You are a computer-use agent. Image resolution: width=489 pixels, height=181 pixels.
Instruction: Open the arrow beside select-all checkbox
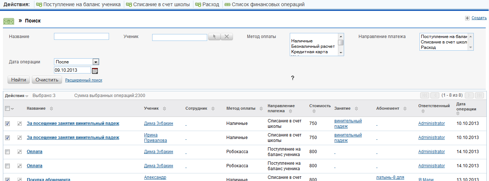13,109
